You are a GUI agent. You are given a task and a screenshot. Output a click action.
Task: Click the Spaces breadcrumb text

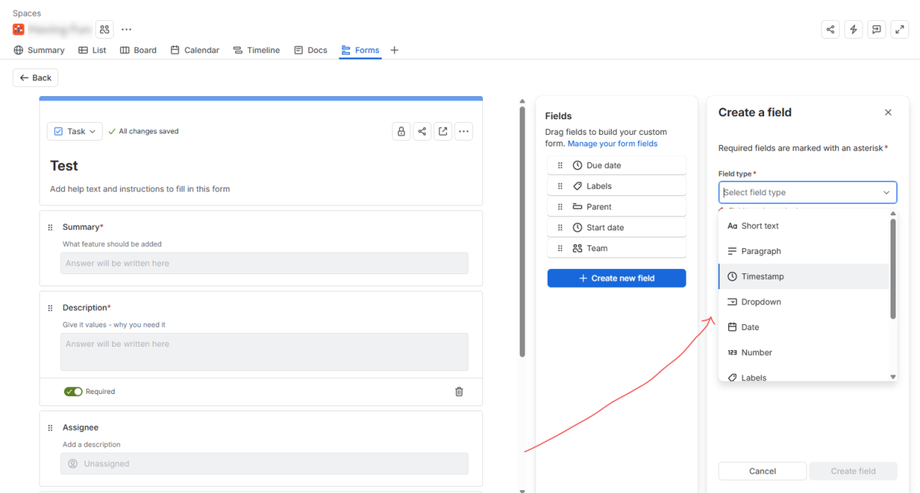pos(27,14)
